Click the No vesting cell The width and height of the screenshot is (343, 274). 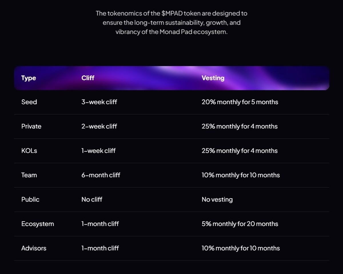[217, 199]
